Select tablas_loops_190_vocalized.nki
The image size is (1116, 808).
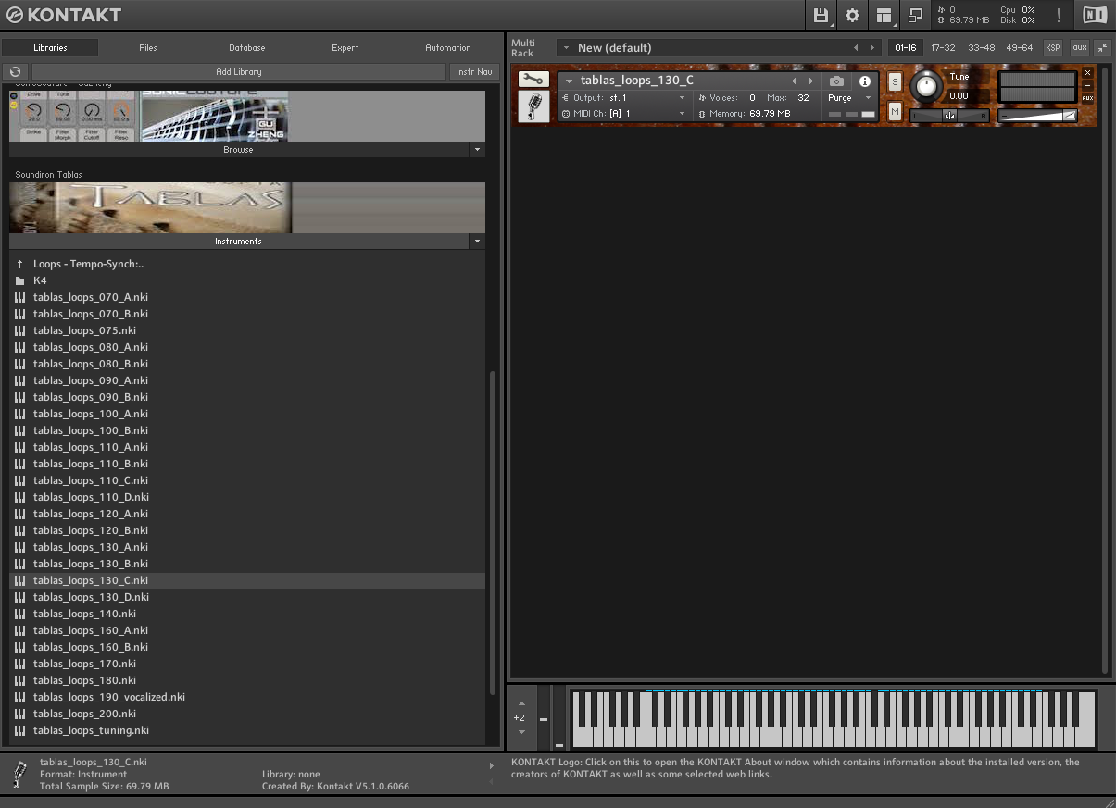coord(247,697)
